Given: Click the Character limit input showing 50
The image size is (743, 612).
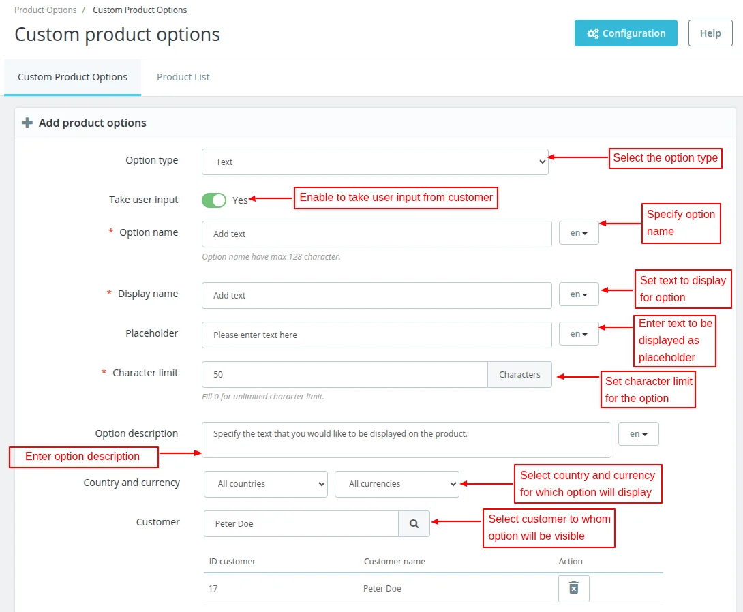Looking at the screenshot, I should pyautogui.click(x=341, y=374).
